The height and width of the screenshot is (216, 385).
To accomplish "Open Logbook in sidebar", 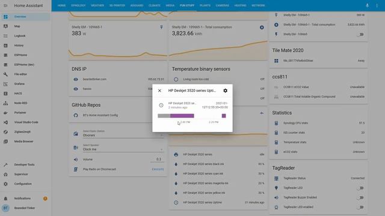I will click(25, 36).
